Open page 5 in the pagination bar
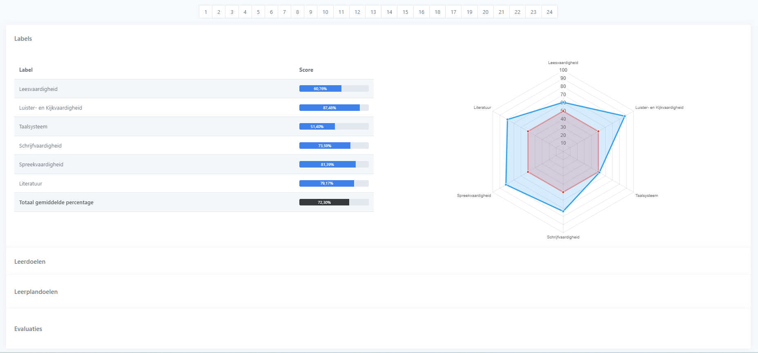 tap(258, 12)
